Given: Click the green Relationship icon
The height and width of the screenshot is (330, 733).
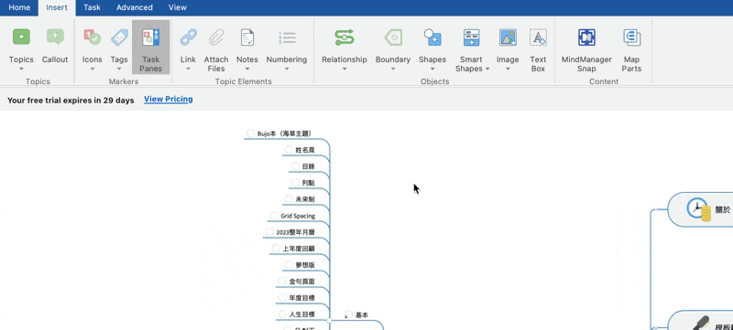Looking at the screenshot, I should coord(345,37).
